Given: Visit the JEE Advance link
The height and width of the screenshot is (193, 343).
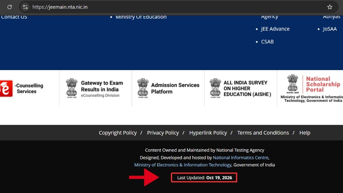Looking at the screenshot, I should [275, 29].
